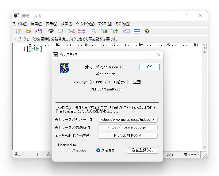Click the « chevron at ruler's right end
The width and height of the screenshot is (219, 176).
204,45
